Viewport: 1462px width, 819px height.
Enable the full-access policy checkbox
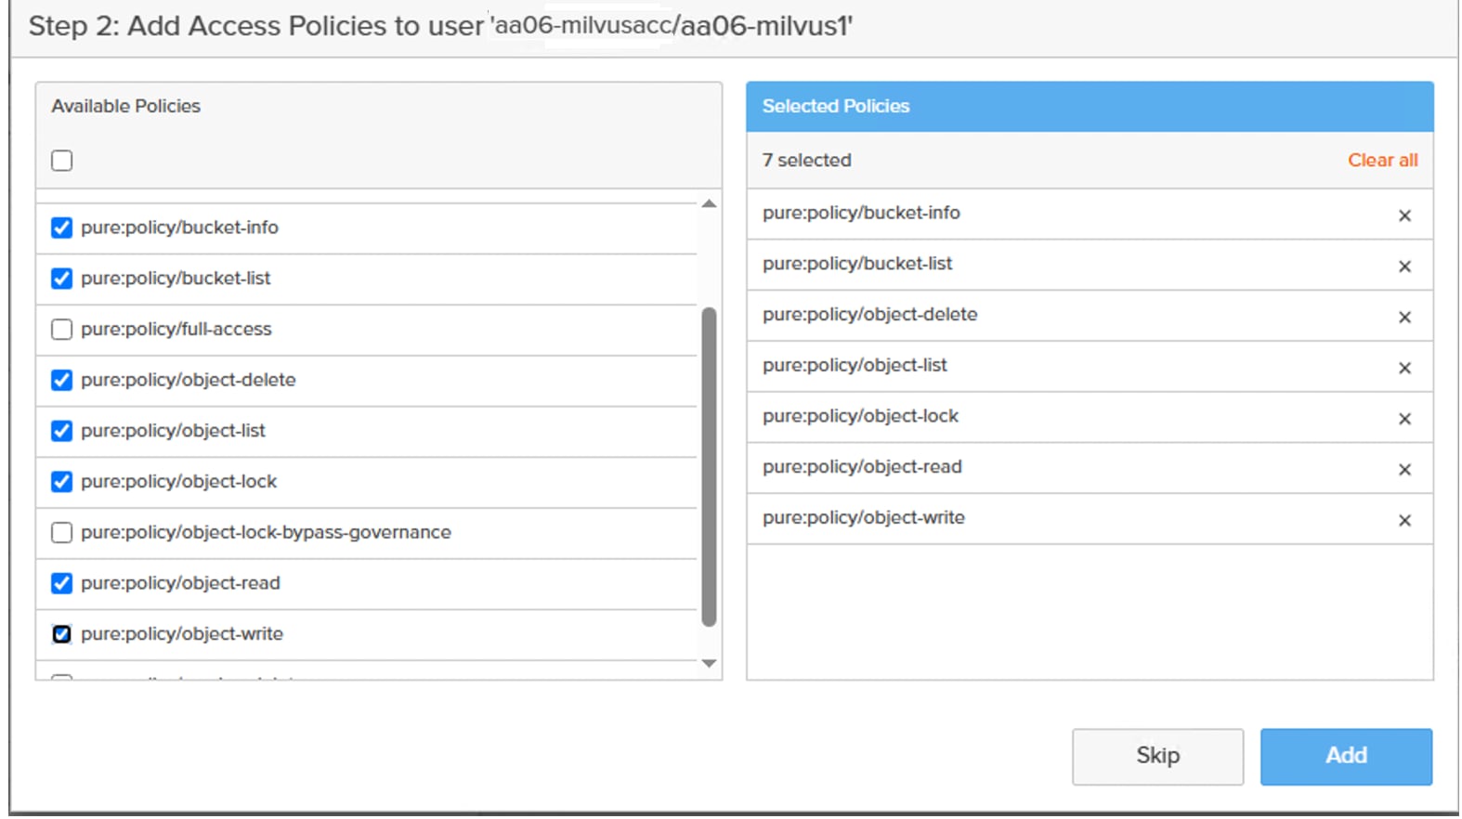(61, 330)
